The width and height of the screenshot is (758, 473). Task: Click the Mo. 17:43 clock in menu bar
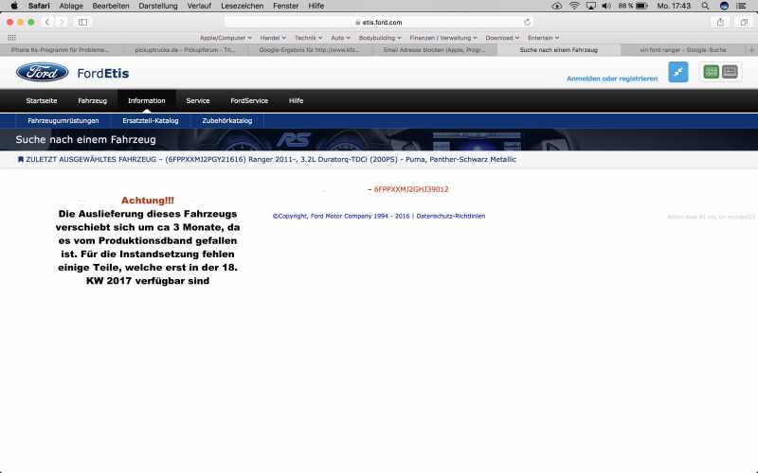pyautogui.click(x=674, y=6)
